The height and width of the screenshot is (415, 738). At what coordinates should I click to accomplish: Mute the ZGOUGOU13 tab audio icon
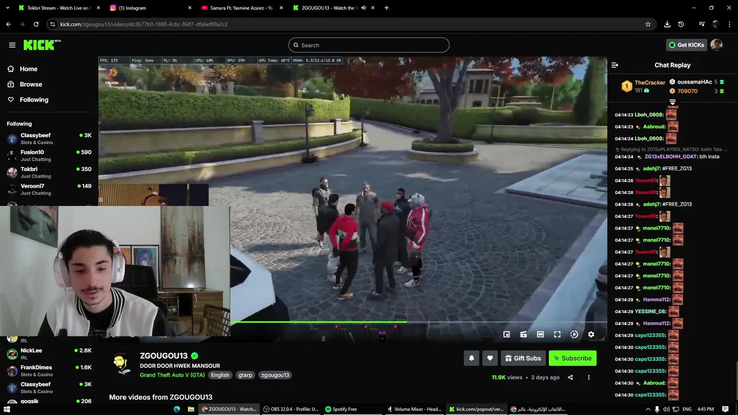pyautogui.click(x=364, y=8)
